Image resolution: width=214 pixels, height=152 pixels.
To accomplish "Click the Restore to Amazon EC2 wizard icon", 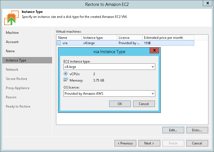I will [11, 18].
